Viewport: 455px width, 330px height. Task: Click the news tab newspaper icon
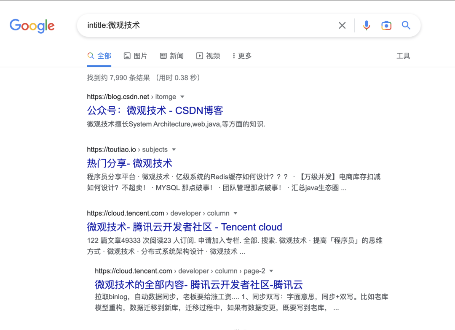pyautogui.click(x=163, y=56)
